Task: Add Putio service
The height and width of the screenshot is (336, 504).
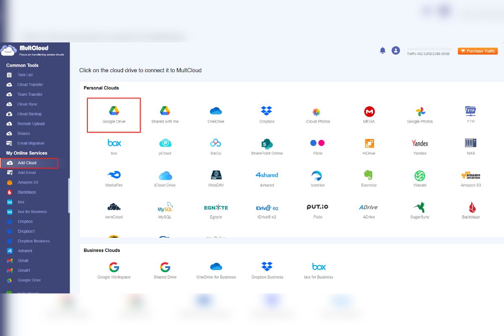Action: coord(318,211)
